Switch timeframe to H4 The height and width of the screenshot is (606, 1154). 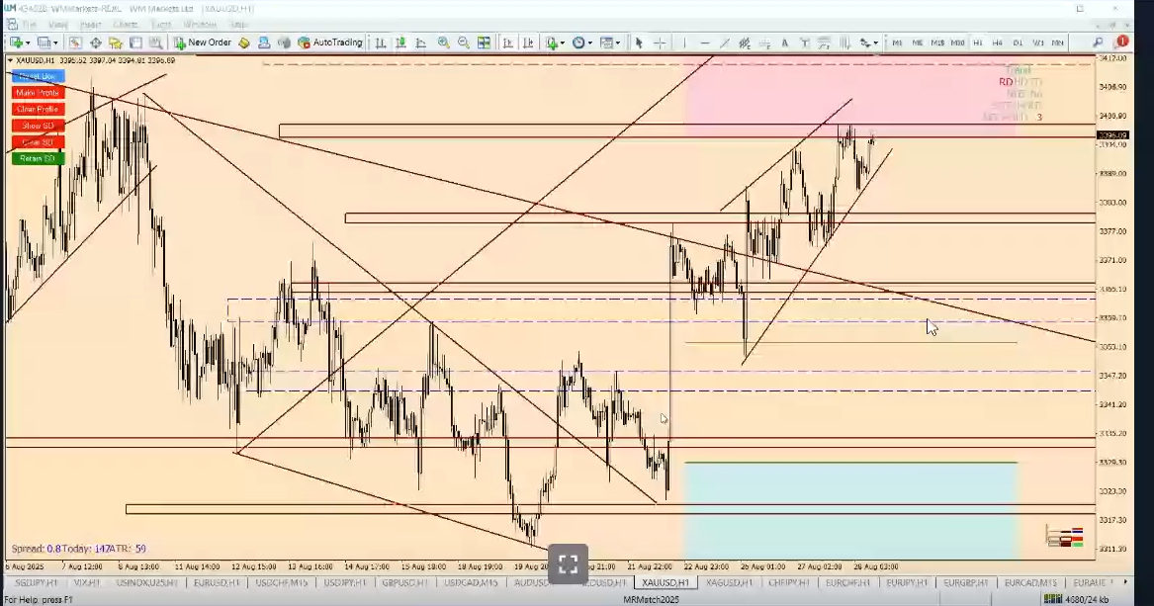click(x=998, y=43)
